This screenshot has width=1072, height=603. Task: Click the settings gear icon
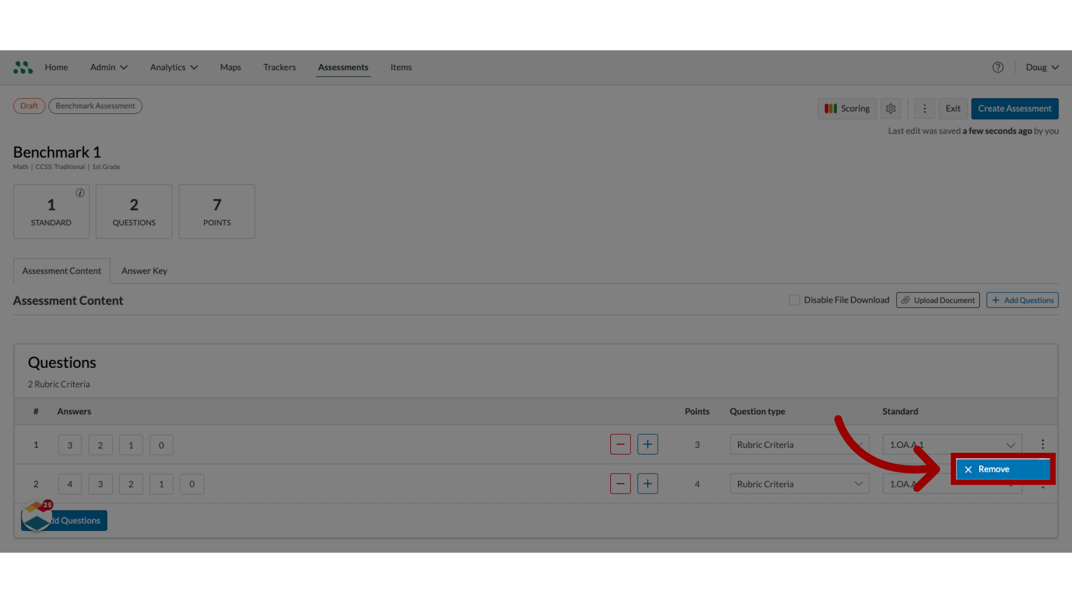point(891,108)
